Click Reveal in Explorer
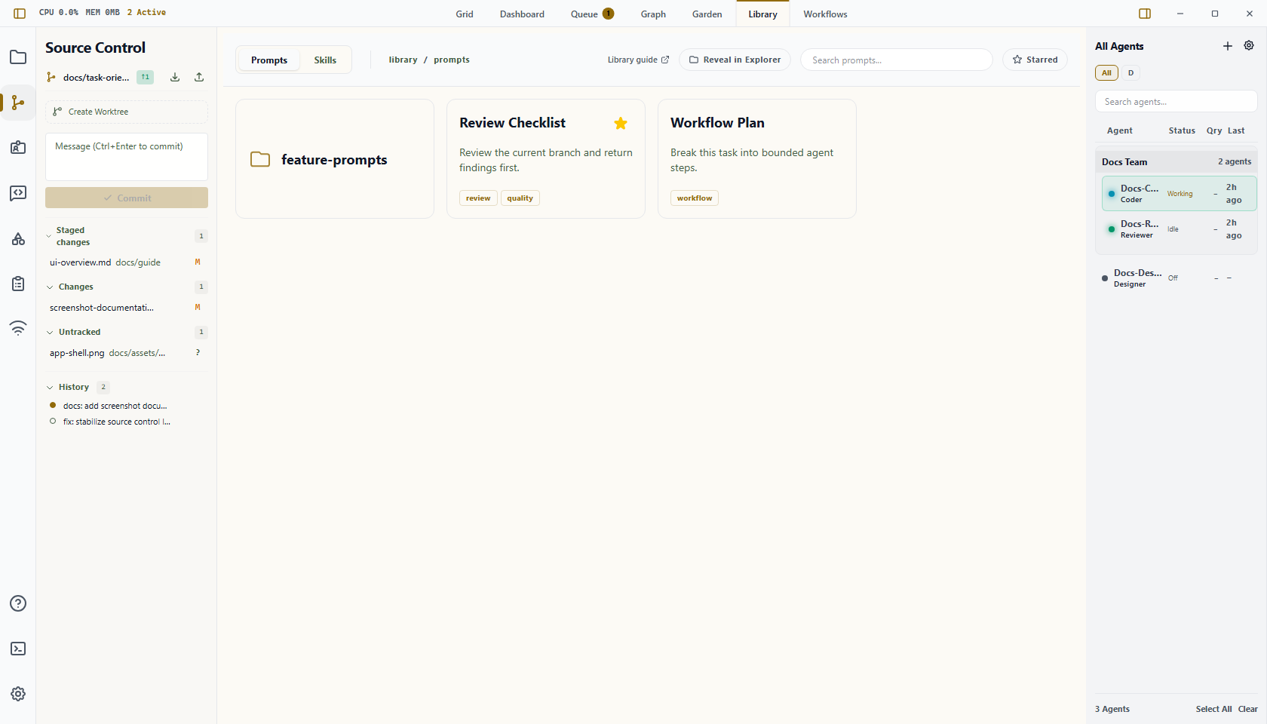This screenshot has width=1267, height=724. (x=735, y=60)
